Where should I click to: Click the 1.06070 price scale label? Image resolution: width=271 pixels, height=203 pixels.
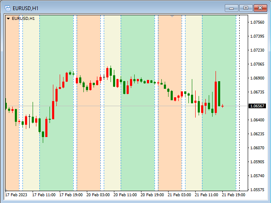coord(257,148)
